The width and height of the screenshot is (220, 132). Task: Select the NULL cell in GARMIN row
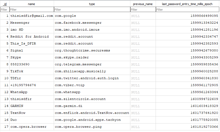click(x=143, y=106)
